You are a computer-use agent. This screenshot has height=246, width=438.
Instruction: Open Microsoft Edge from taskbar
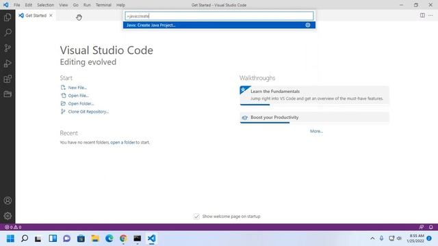pyautogui.click(x=109, y=238)
